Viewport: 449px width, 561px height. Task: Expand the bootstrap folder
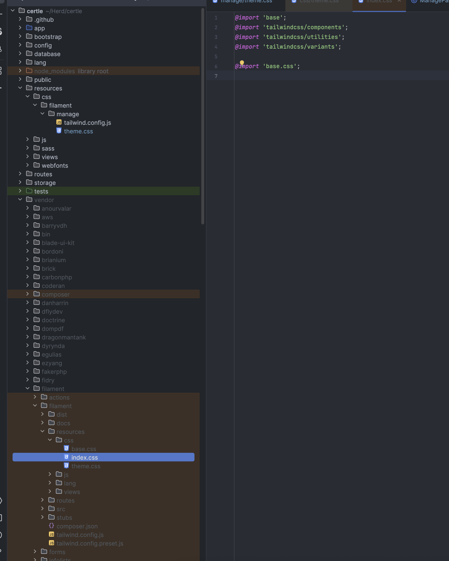[20, 36]
